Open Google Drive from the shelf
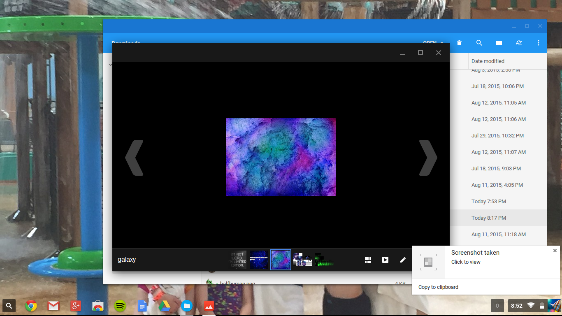The image size is (562, 316). [x=165, y=306]
